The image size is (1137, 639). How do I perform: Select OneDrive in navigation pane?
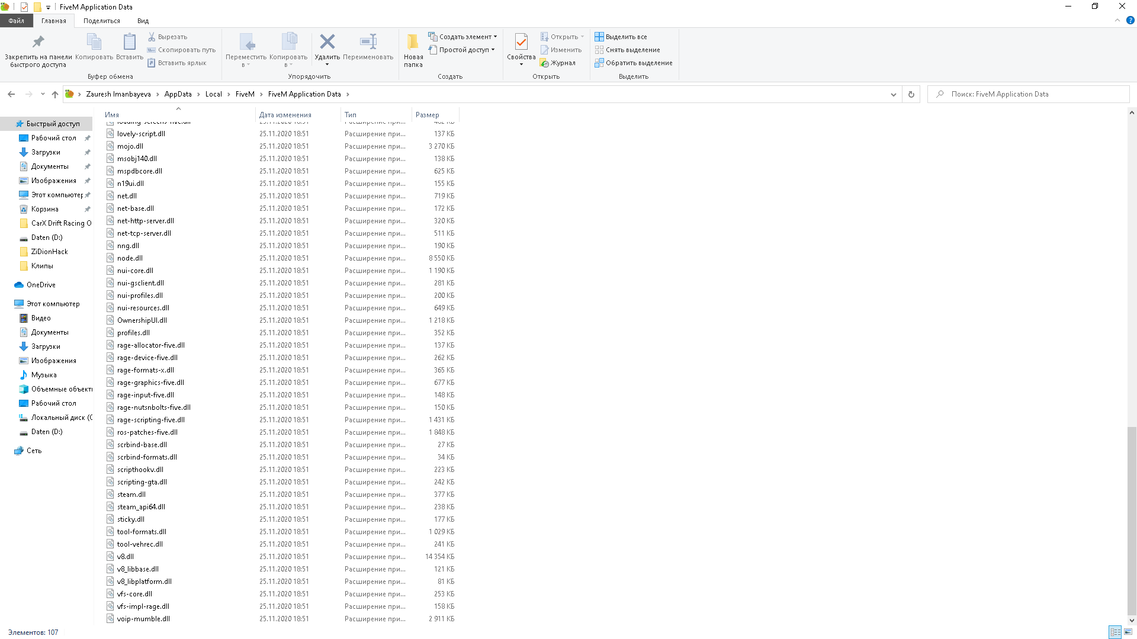pyautogui.click(x=41, y=285)
